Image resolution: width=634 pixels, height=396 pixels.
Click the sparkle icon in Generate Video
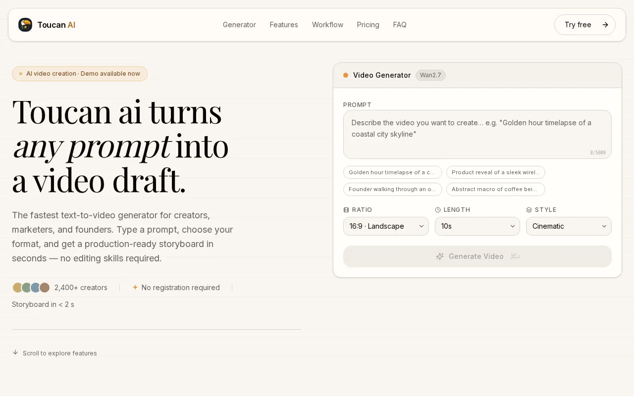coord(440,256)
